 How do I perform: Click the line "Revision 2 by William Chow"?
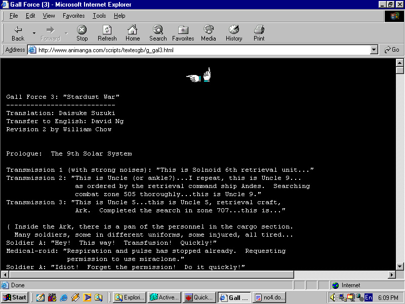coord(59,129)
